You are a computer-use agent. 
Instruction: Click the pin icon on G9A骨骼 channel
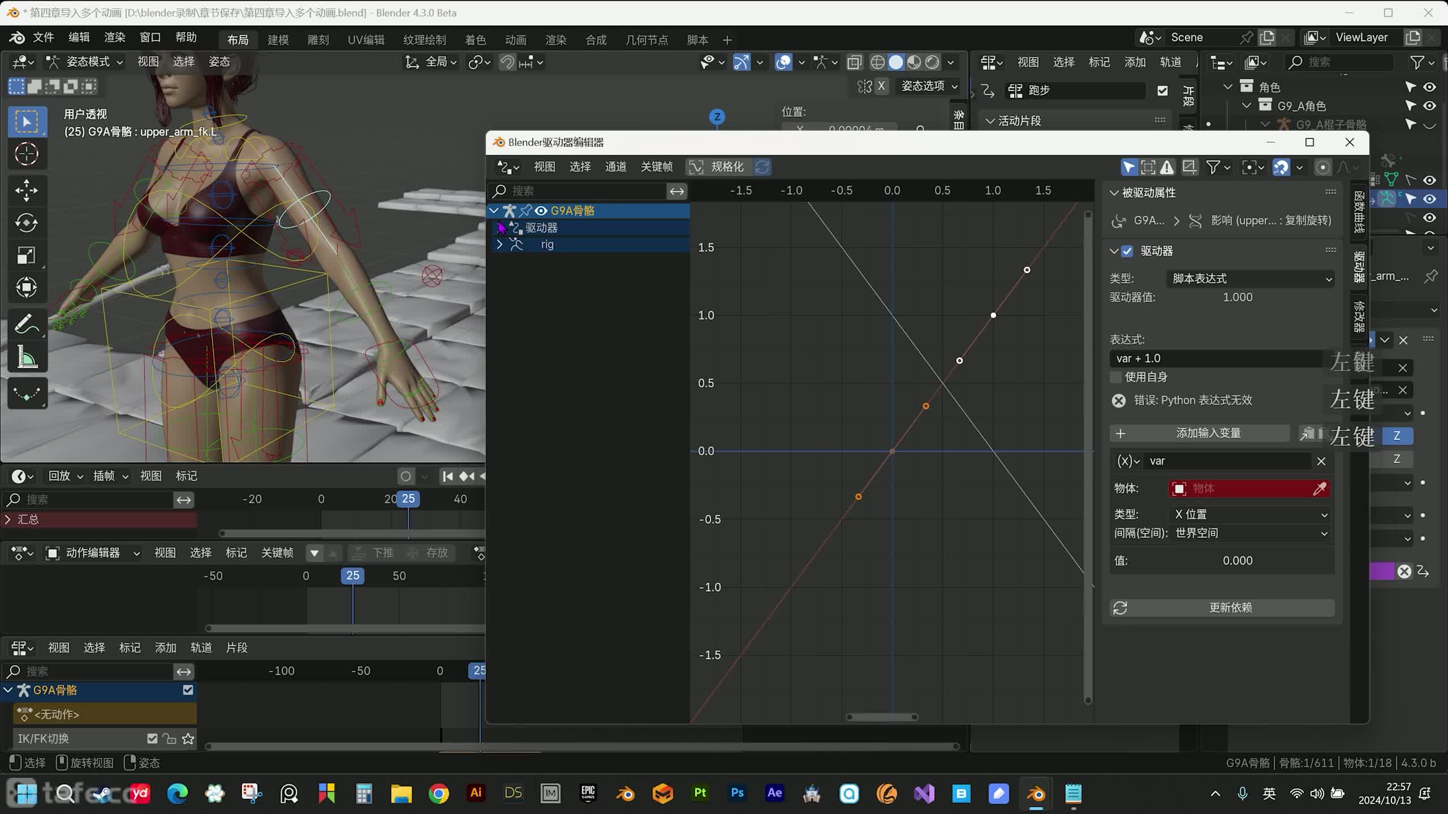pyautogui.click(x=525, y=211)
